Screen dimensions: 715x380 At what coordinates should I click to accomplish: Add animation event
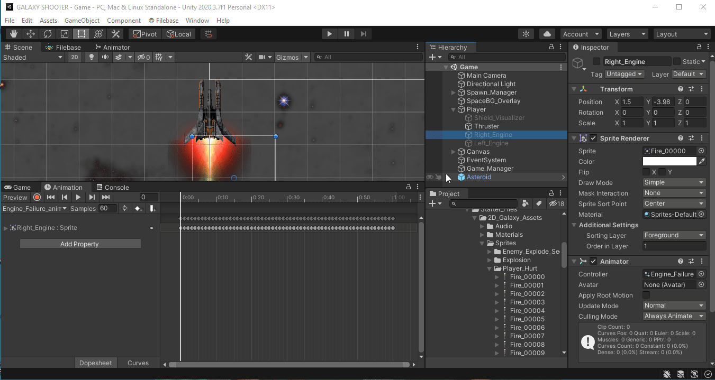pyautogui.click(x=153, y=209)
